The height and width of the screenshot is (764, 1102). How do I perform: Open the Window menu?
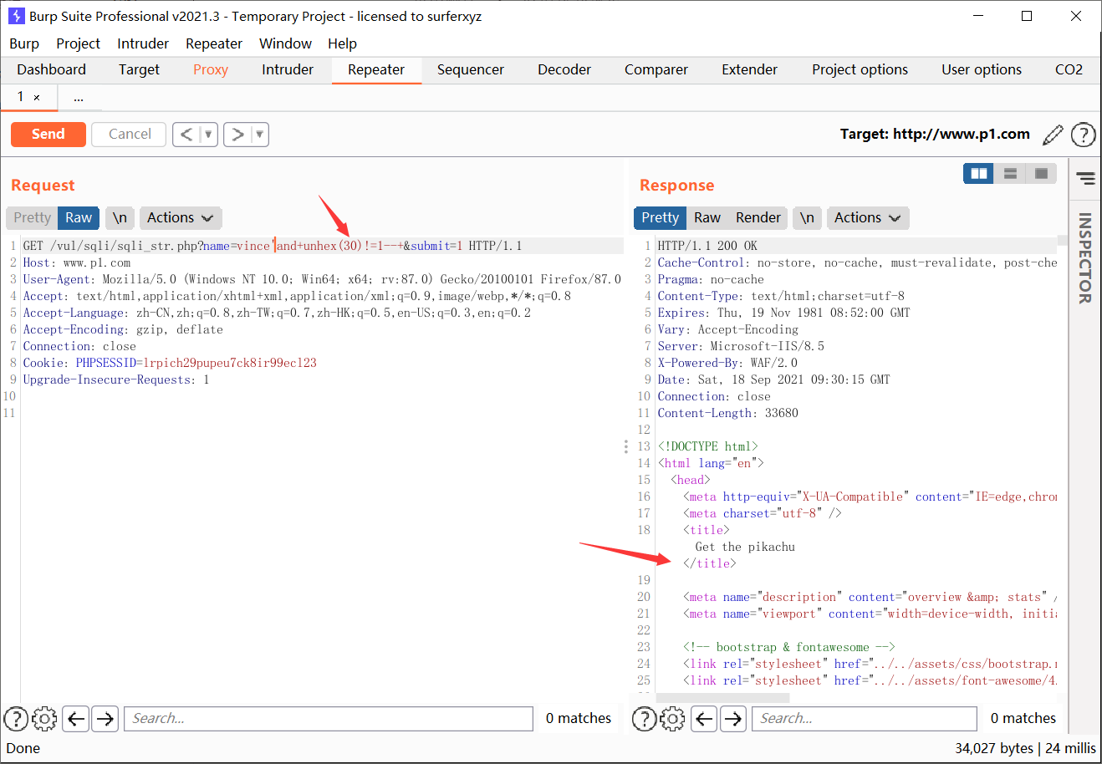tap(285, 43)
